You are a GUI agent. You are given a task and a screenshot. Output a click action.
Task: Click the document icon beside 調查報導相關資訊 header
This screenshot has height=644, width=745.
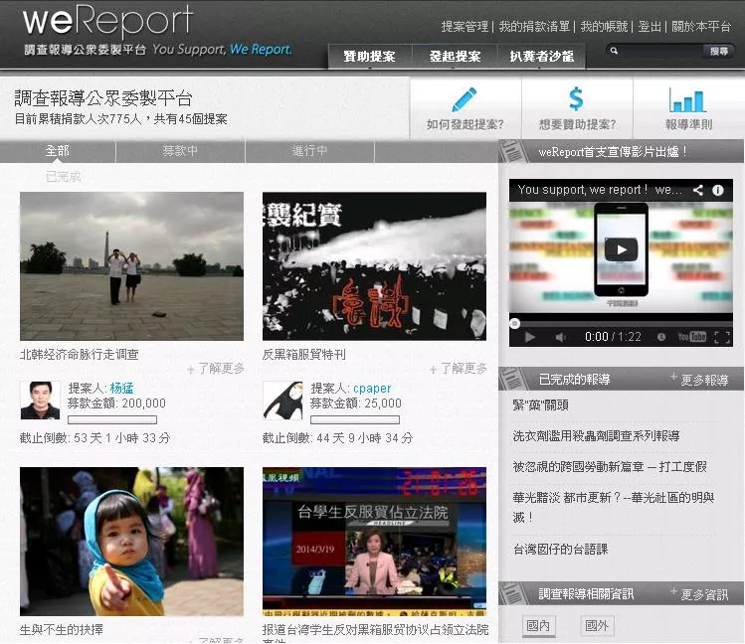click(x=512, y=593)
